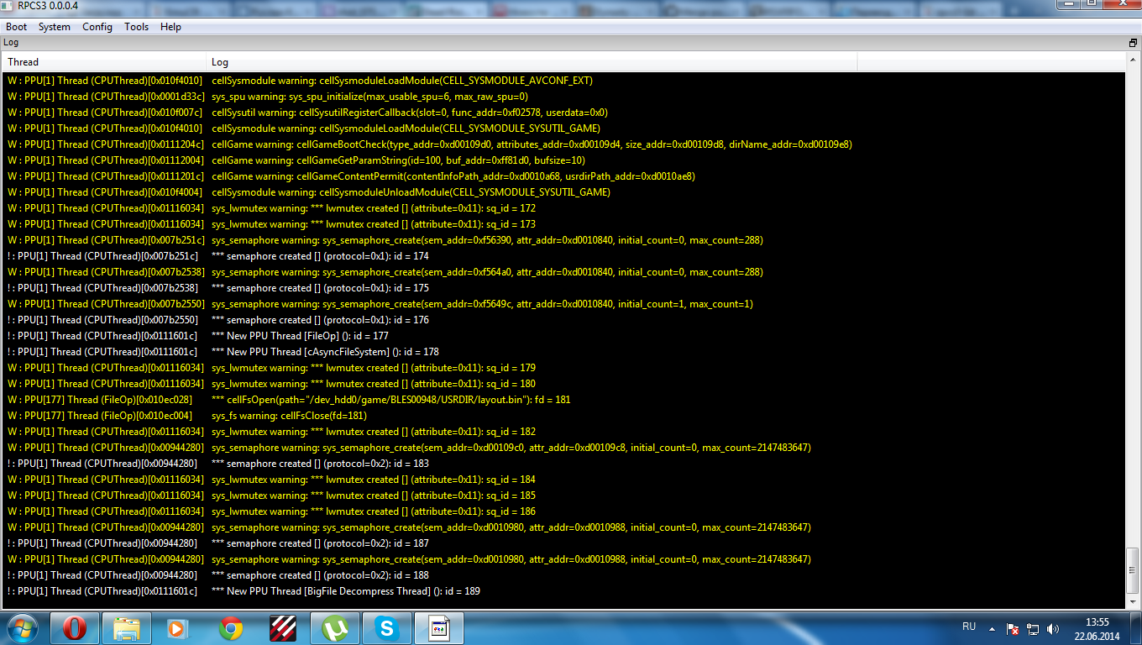The height and width of the screenshot is (645, 1142).
Task: Select the RPCS3 taskbar button
Action: click(x=440, y=627)
